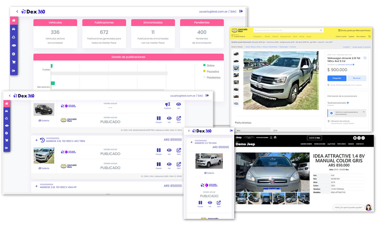Click the Volkswagen breadcrumb on Mercado Libre
Screen dimensions: 378x226
(284, 47)
